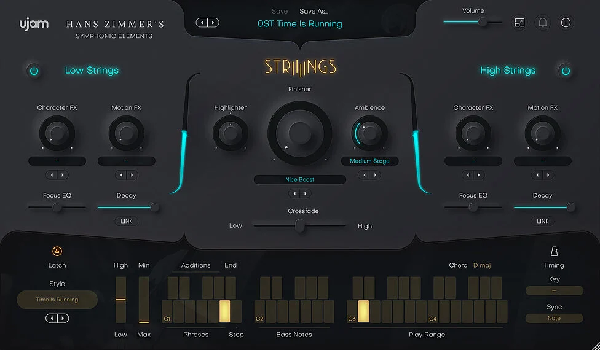Viewport: 600px width, 350px height.
Task: Toggle the Latch lock icon
Action: tap(57, 251)
